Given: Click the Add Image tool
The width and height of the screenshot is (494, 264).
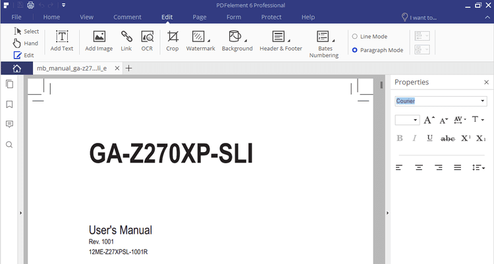Looking at the screenshot, I should pyautogui.click(x=99, y=41).
